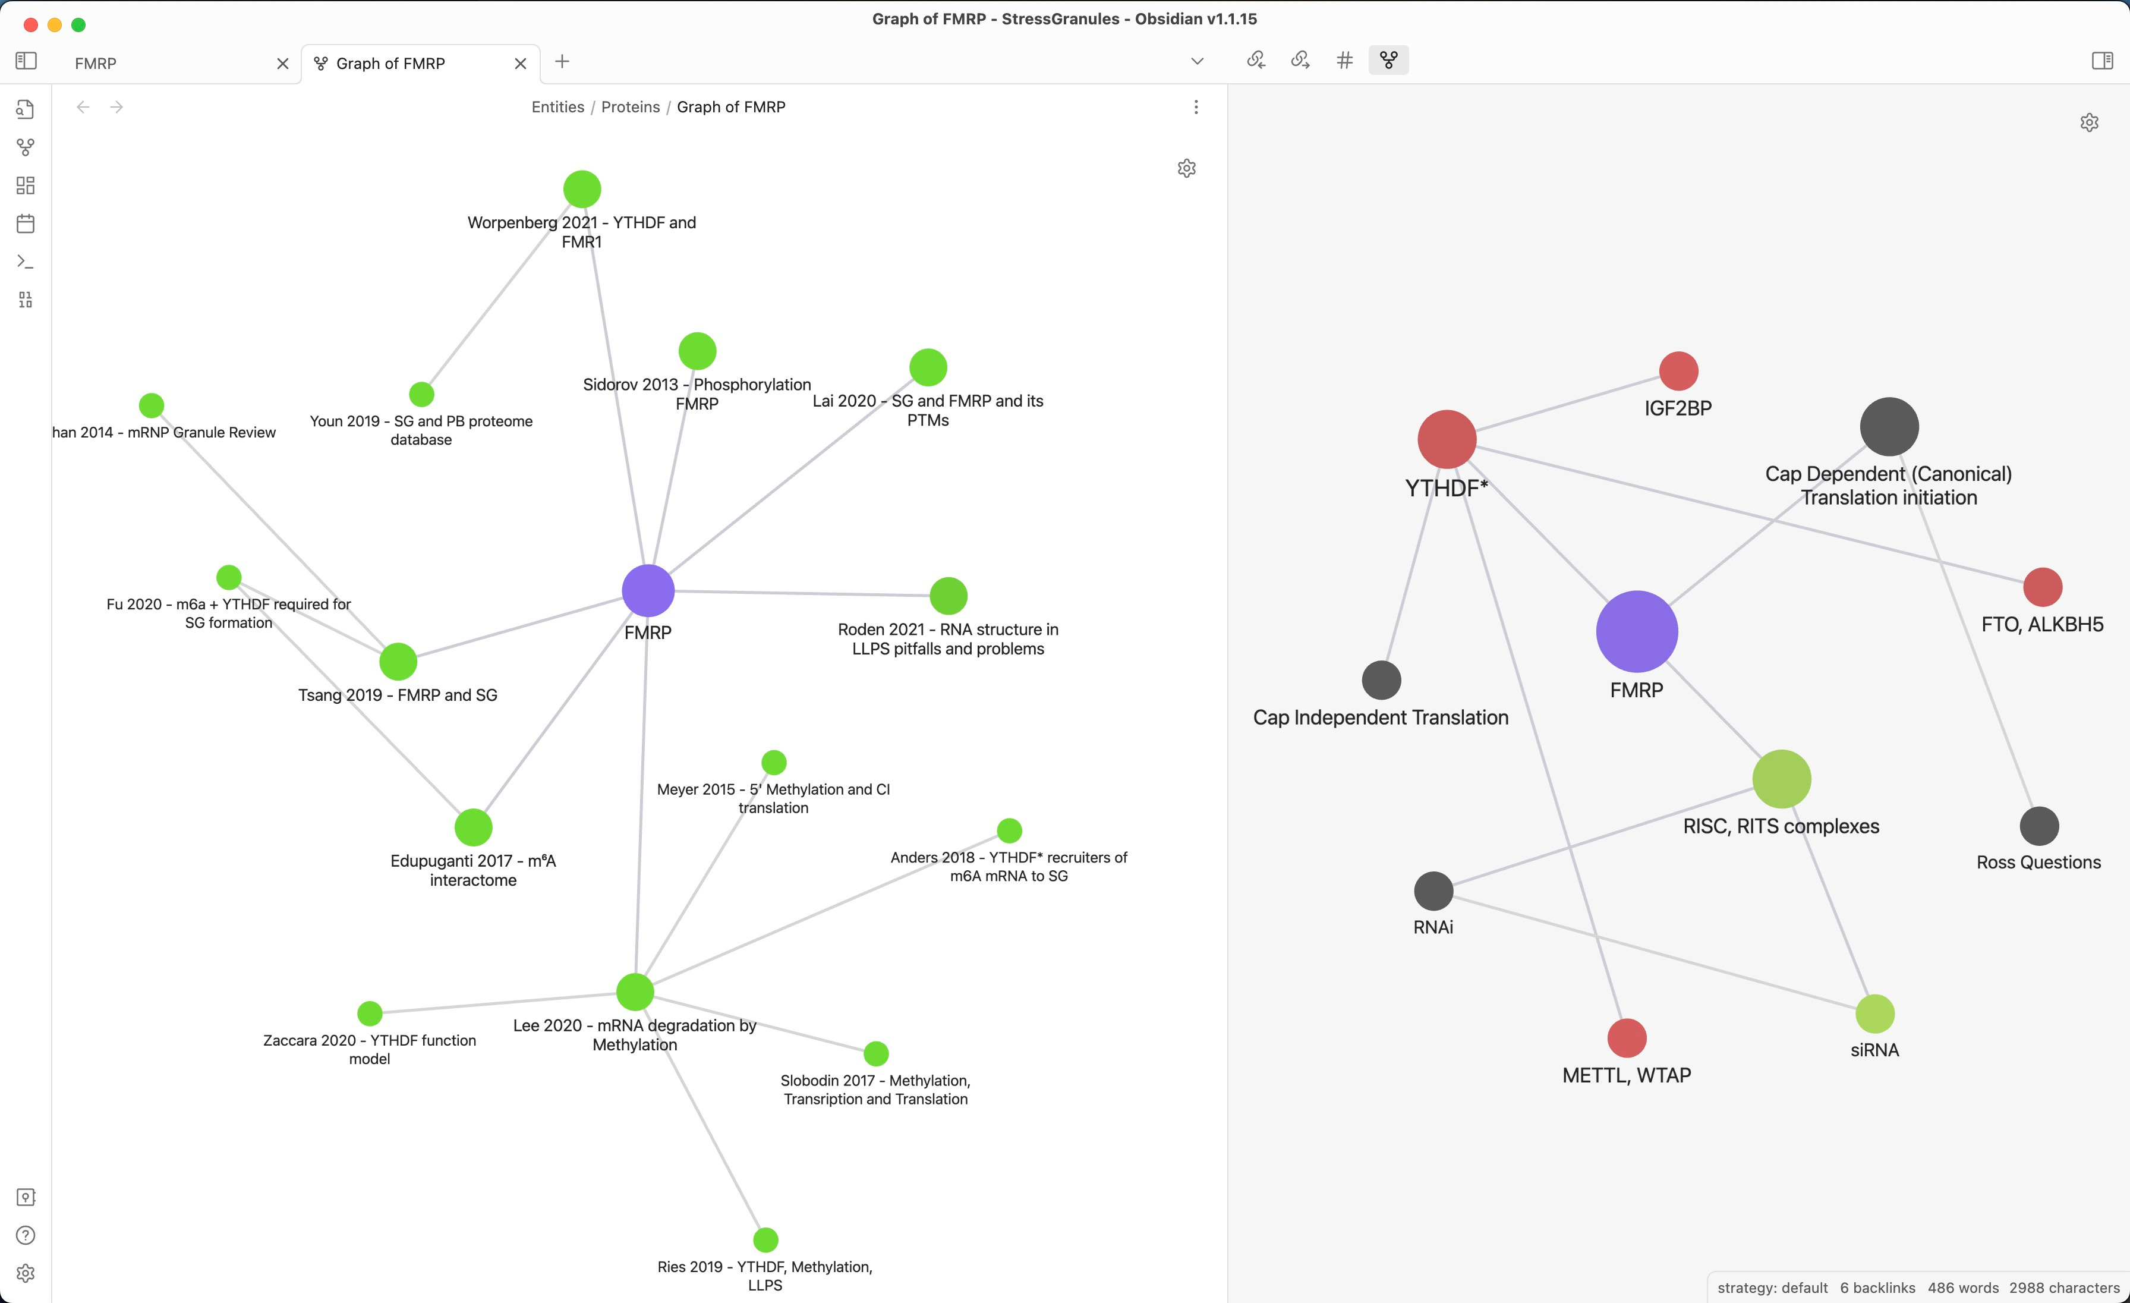Viewport: 2130px width, 1303px height.
Task: Click RISC, RITS complexes node
Action: point(1782,779)
